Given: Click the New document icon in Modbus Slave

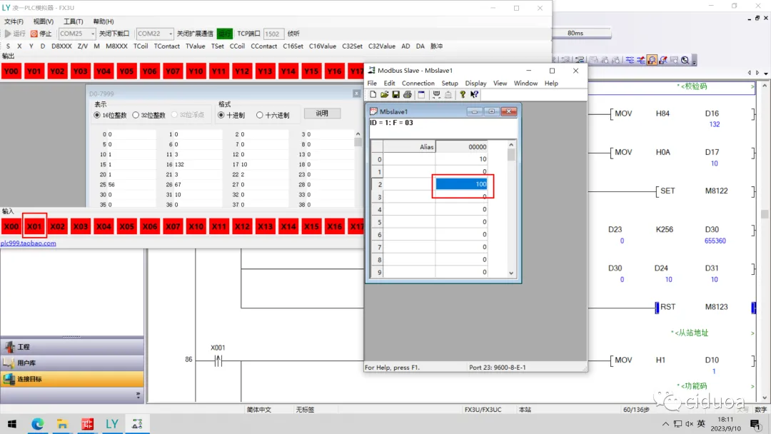Looking at the screenshot, I should pyautogui.click(x=373, y=94).
